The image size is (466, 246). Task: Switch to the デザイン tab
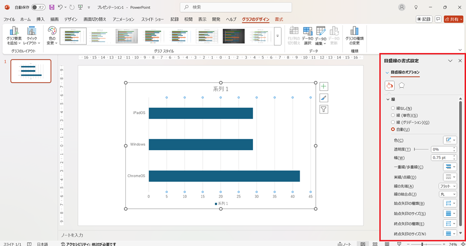pyautogui.click(x=71, y=19)
